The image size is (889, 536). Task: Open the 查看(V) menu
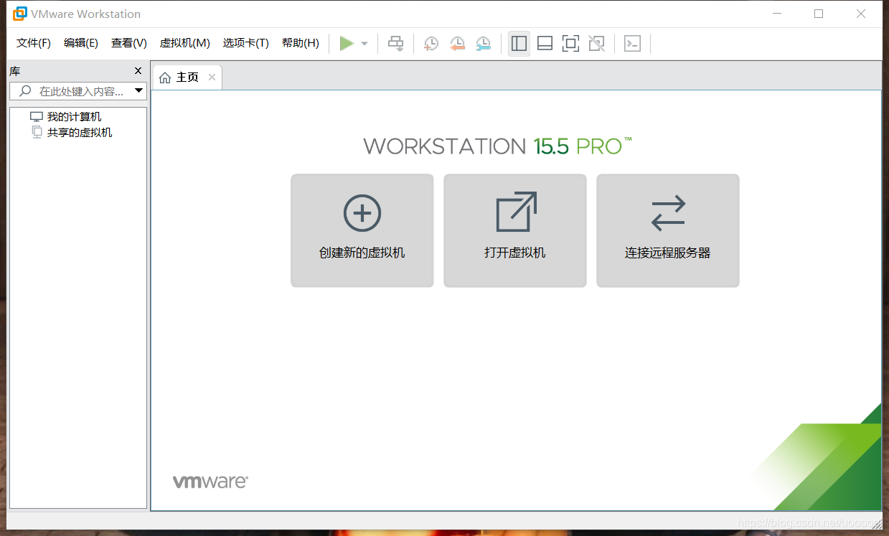pyautogui.click(x=129, y=43)
